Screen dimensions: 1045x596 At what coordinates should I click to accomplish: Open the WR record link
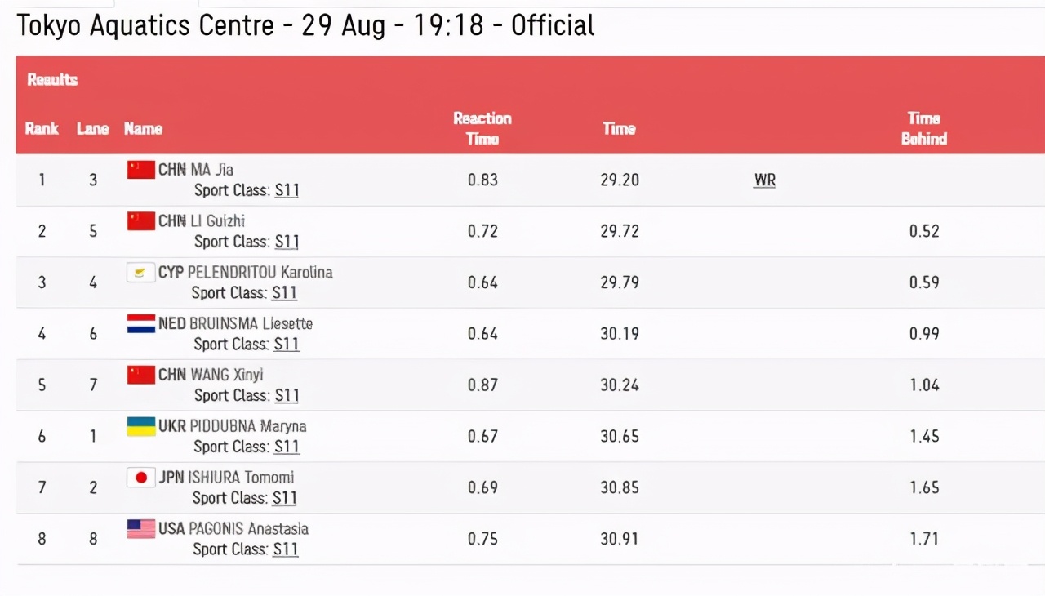point(764,180)
